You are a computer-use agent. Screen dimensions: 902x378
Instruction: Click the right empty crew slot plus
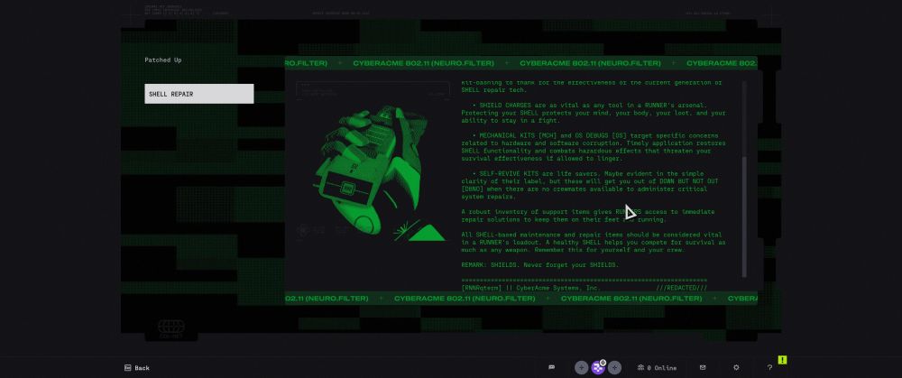tap(614, 368)
